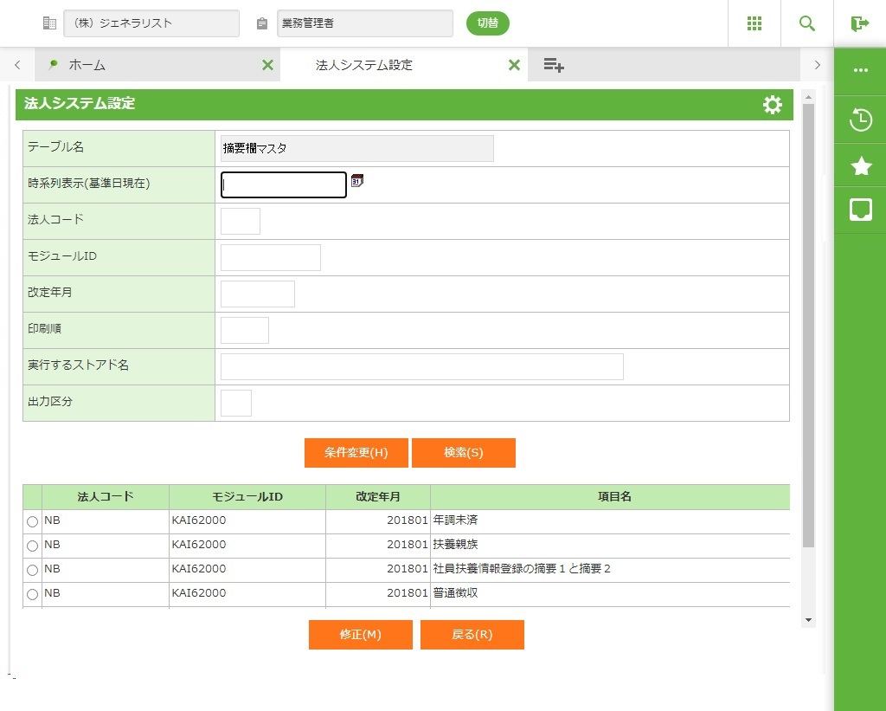Click the 修正(M) button

point(360,635)
